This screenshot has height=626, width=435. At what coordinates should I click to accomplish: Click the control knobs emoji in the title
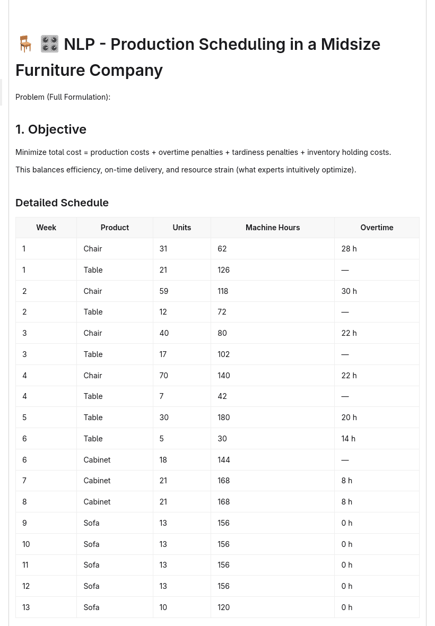pos(49,44)
